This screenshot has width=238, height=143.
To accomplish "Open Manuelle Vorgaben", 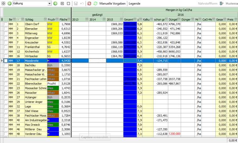I will (113, 3).
